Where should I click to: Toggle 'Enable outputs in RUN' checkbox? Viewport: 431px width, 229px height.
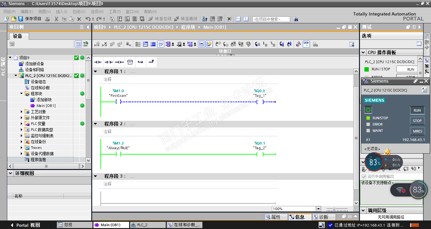click(x=364, y=177)
